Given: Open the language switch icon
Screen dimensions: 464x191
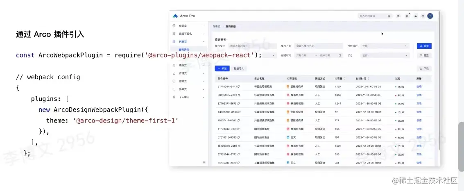Looking at the screenshot, I should point(398,16).
